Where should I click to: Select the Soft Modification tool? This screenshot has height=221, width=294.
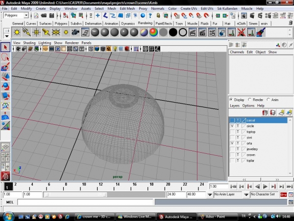(x=5, y=115)
